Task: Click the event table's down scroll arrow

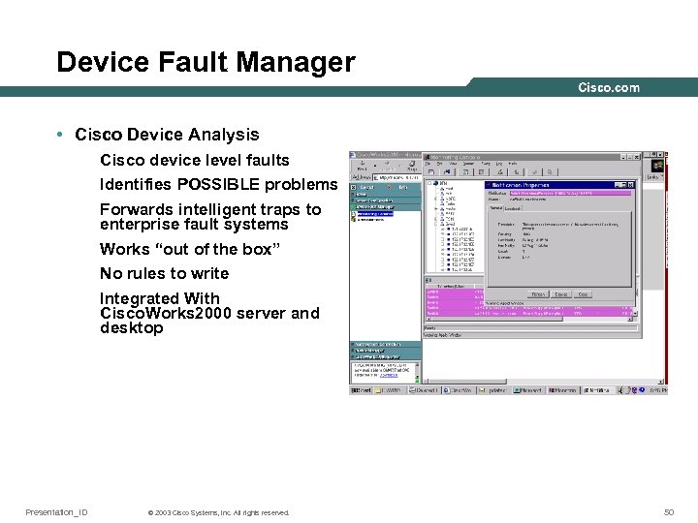Action: point(635,314)
